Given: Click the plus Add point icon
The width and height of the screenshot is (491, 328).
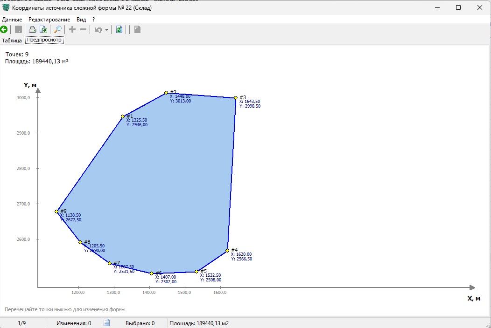Looking at the screenshot, I should click(x=72, y=30).
